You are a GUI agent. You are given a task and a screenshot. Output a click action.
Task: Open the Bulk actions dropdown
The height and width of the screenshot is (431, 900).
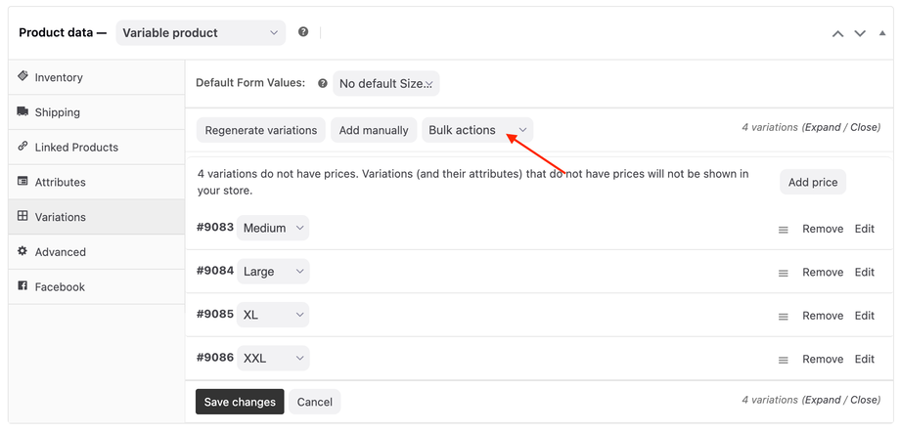point(477,130)
